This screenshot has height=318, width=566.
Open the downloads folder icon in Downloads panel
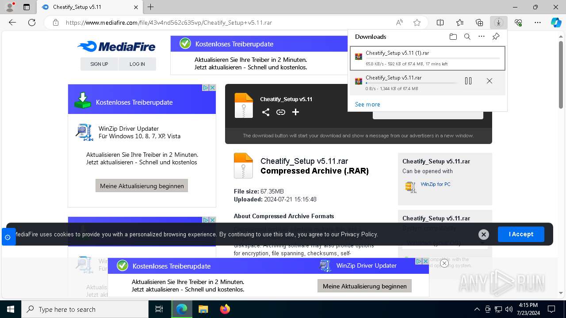pos(453,37)
